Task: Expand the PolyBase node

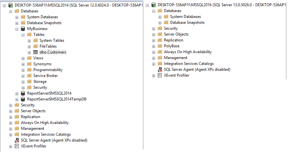Action: pos(154,46)
